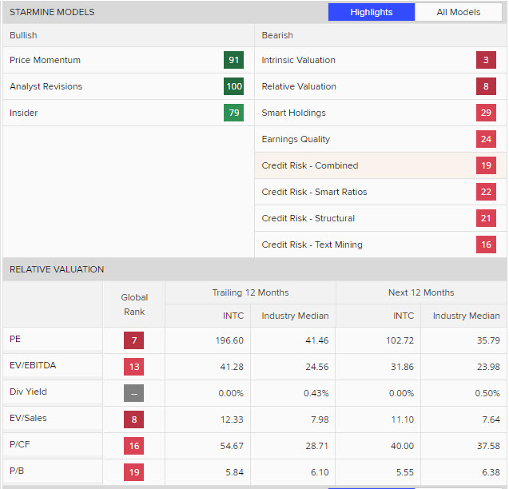Click the Bullish column heading
Screen dimensions: 509x489
pos(23,35)
